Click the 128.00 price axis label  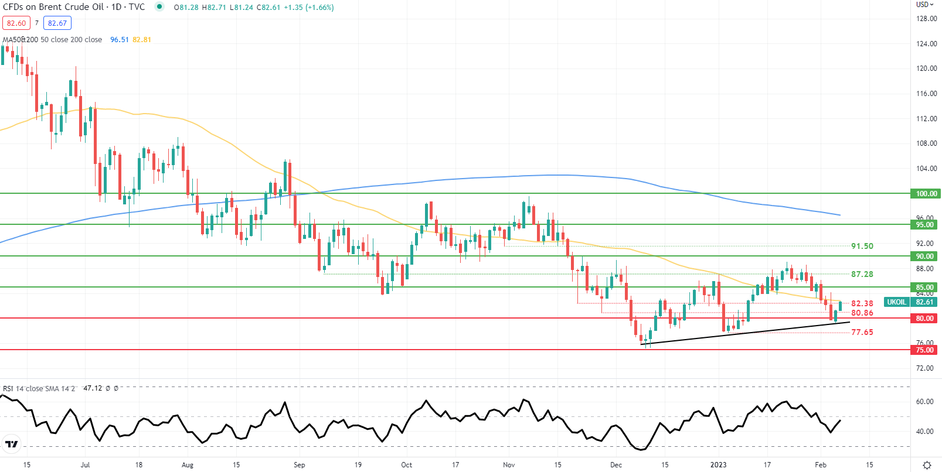pos(927,19)
